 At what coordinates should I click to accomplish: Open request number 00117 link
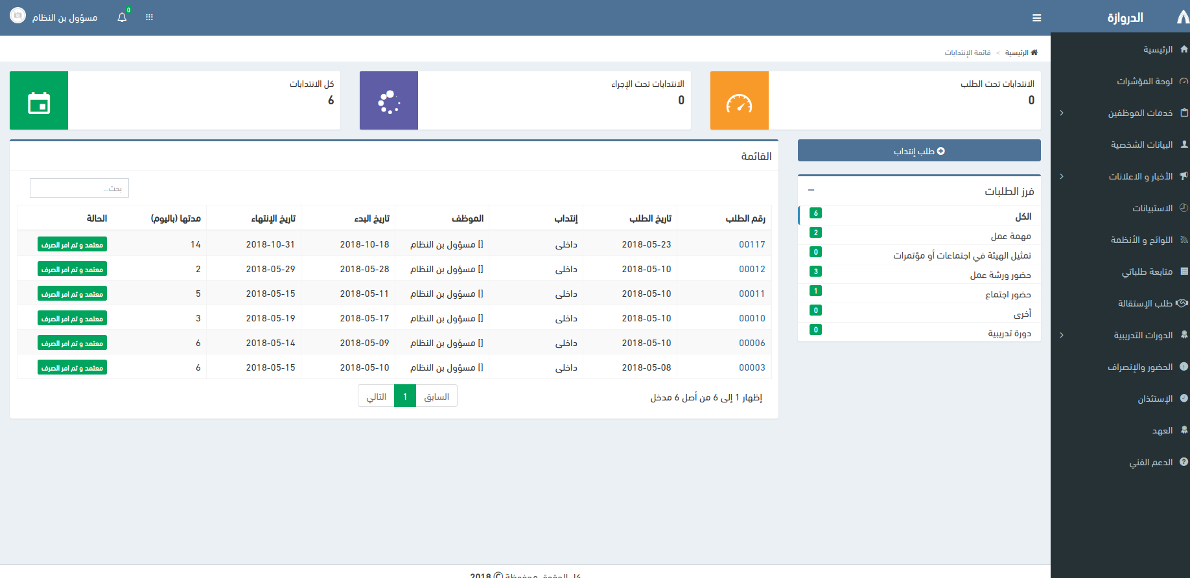(752, 244)
